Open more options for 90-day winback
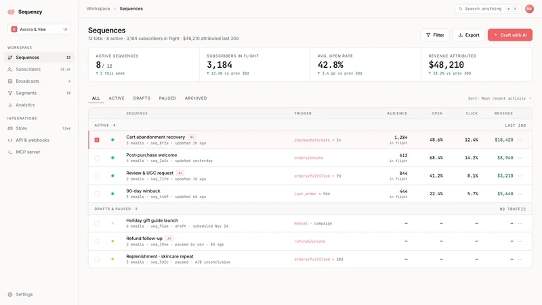Image resolution: width=542 pixels, height=305 pixels. pyautogui.click(x=520, y=194)
